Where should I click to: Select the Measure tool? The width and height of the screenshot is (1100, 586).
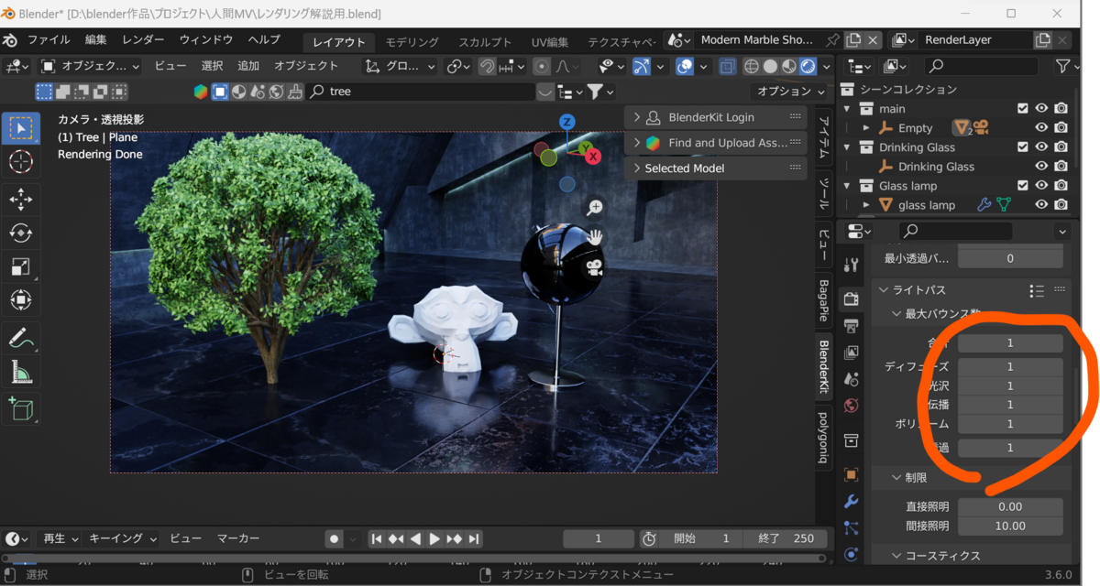[x=20, y=372]
